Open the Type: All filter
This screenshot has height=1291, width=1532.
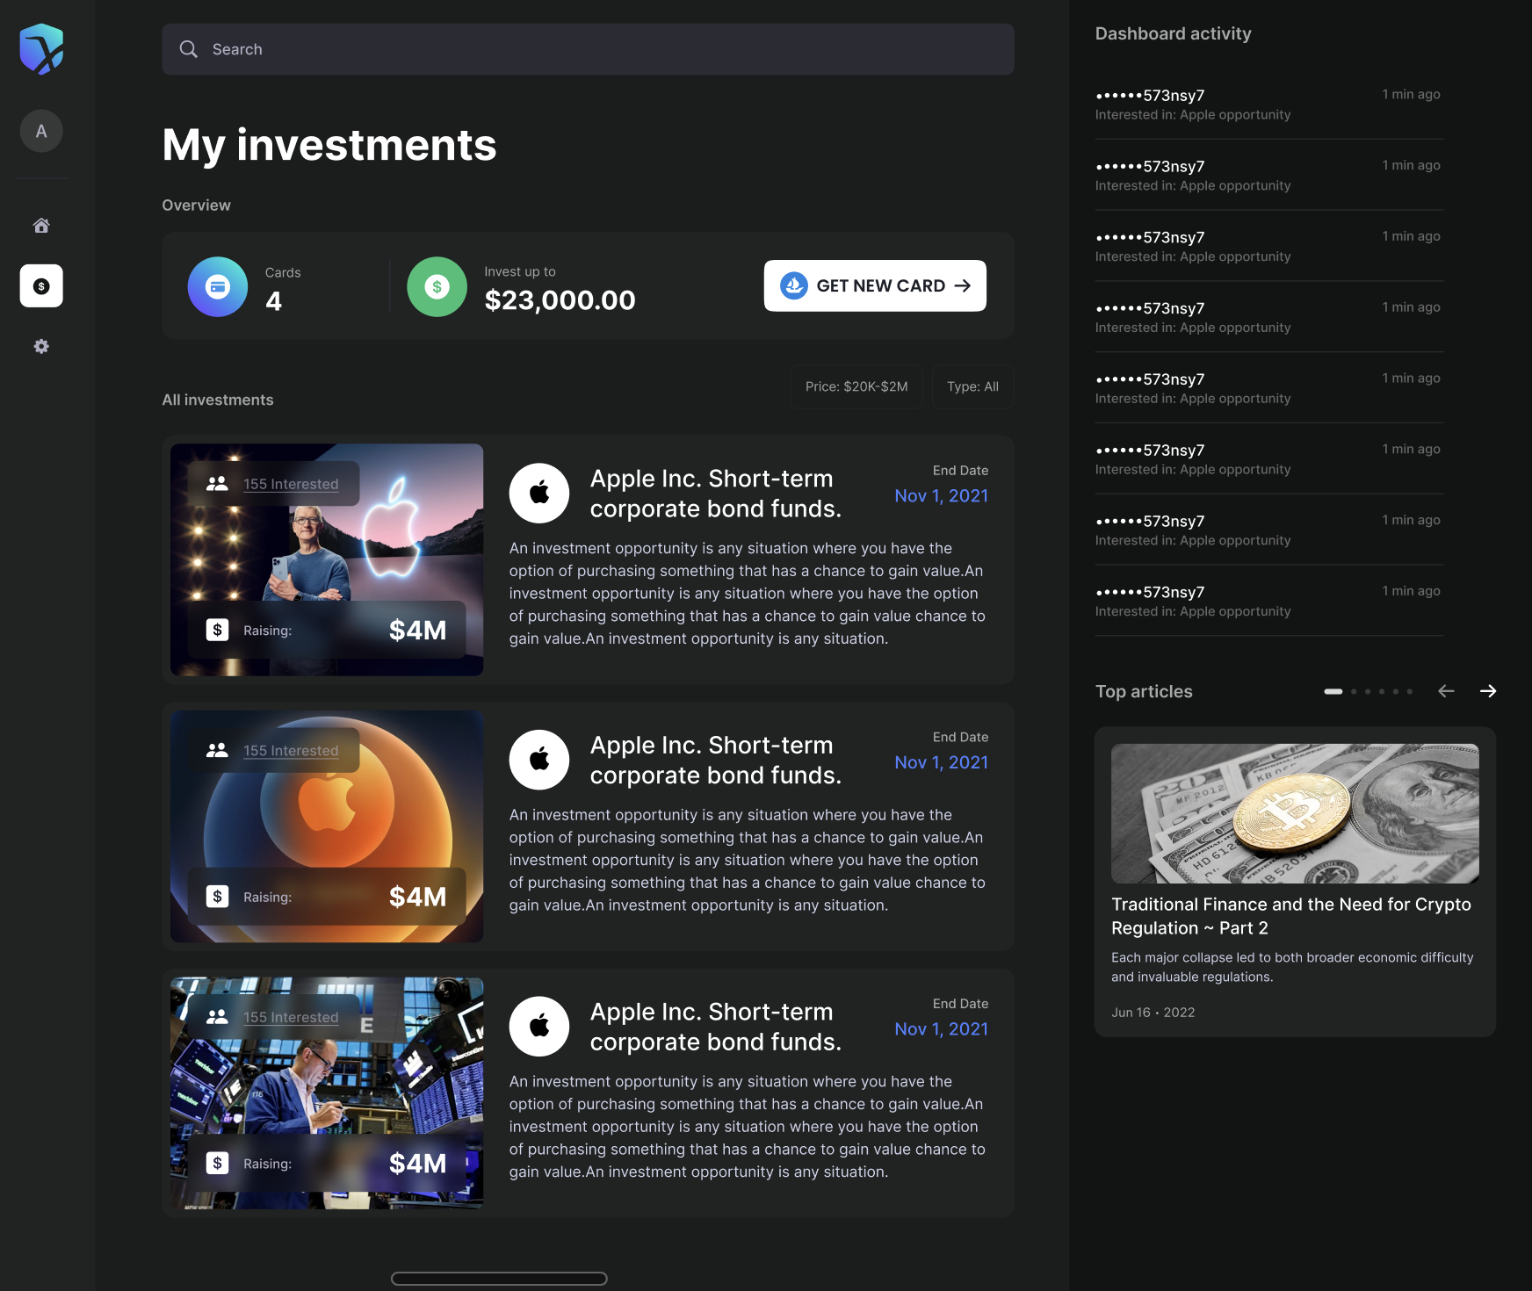coord(972,386)
